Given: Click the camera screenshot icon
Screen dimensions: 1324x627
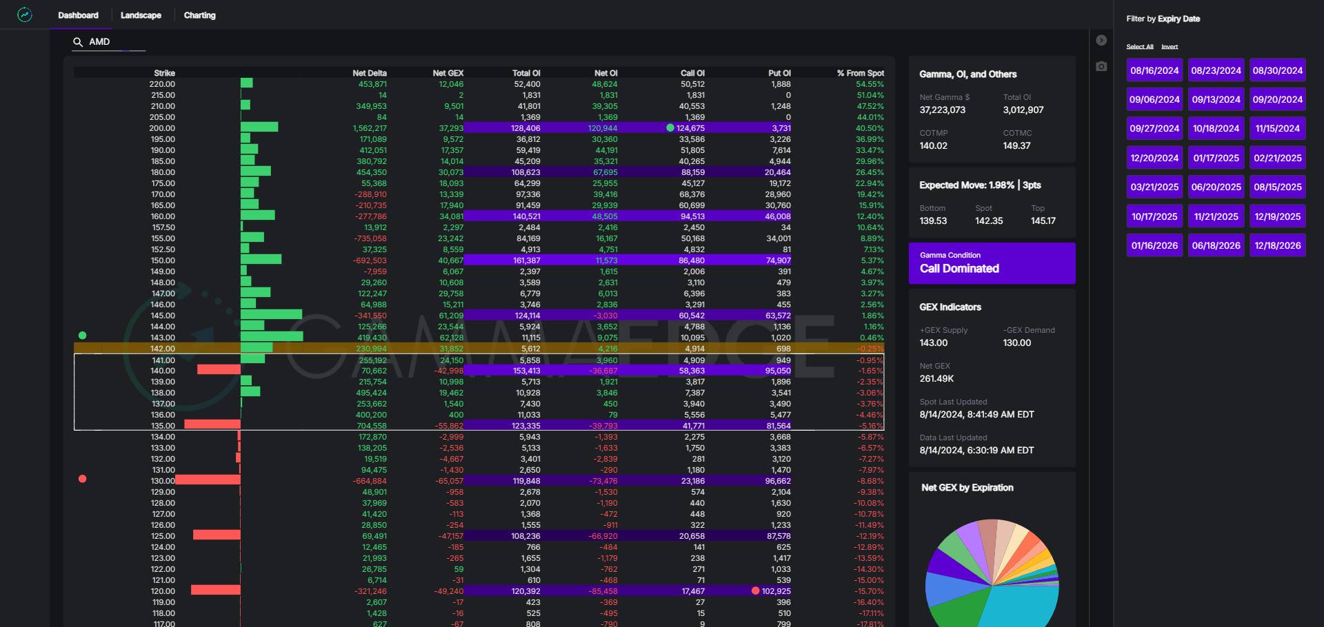Looking at the screenshot, I should tap(1101, 66).
